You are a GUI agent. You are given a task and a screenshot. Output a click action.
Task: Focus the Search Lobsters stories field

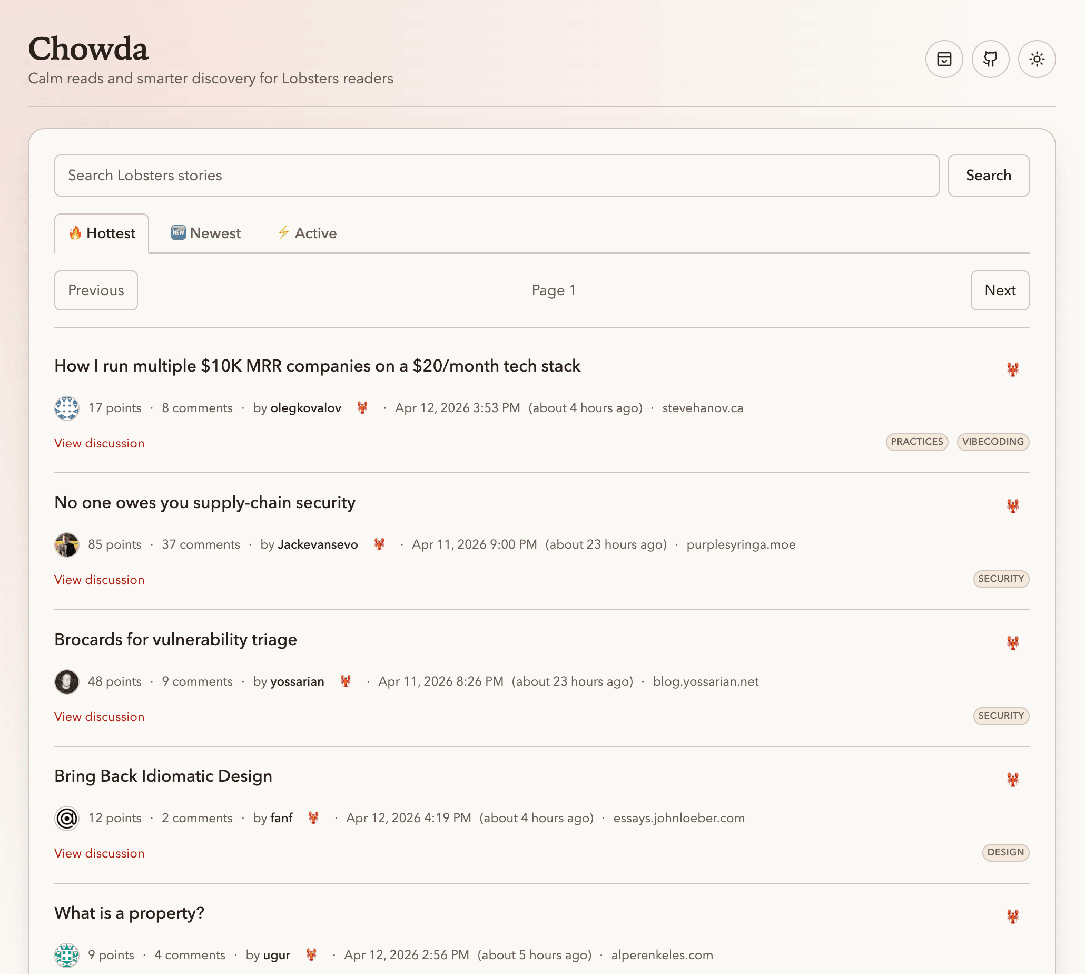(x=496, y=176)
